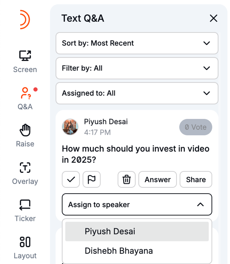Viewport: 230px width, 264px height.
Task: Open the Ticker sidebar tool
Action: [25, 210]
